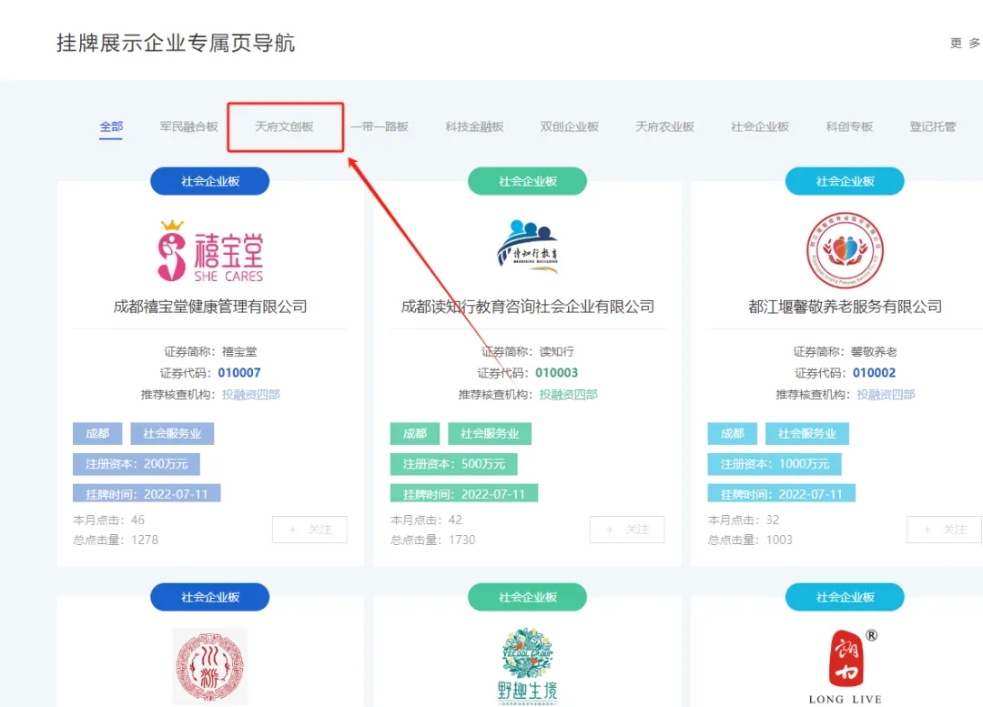
Task: Click dark blue 社会企业板 badge in bottom-left card
Action: [x=210, y=597]
